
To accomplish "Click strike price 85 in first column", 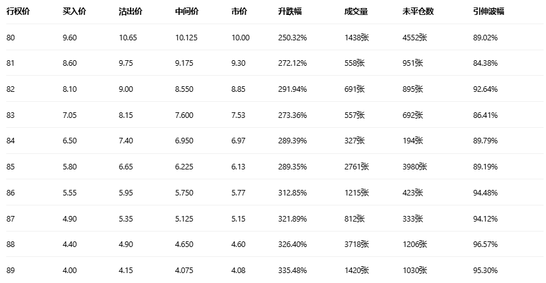I will tap(11, 167).
